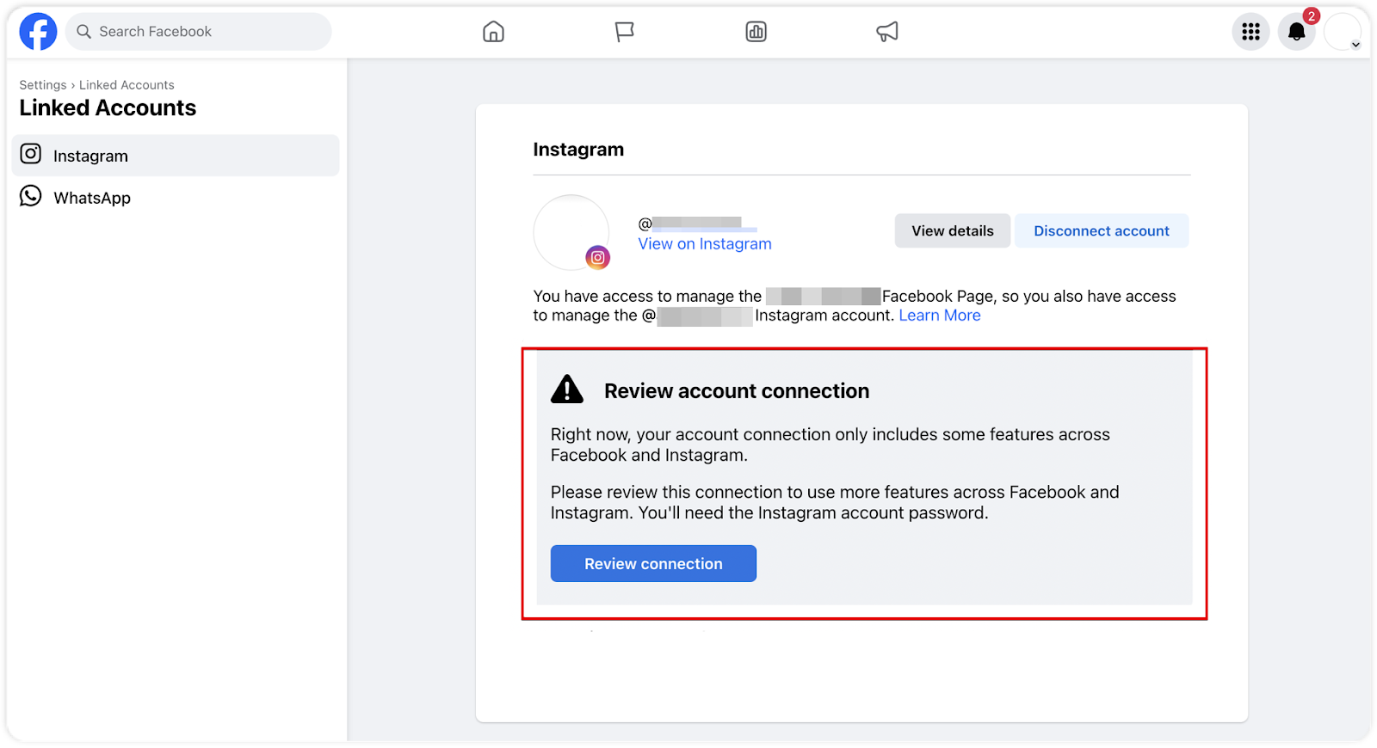Follow the Learn More link
This screenshot has height=748, width=1377.
[939, 316]
